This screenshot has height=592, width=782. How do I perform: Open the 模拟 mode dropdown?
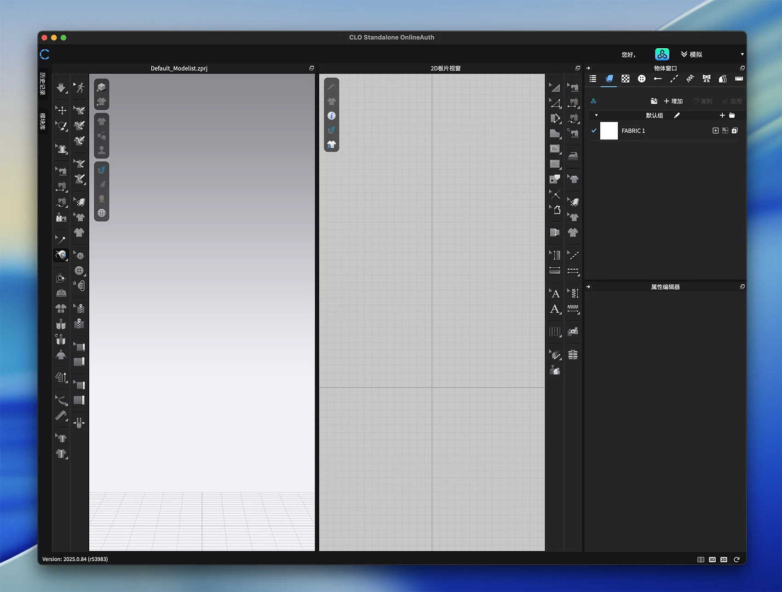point(691,55)
